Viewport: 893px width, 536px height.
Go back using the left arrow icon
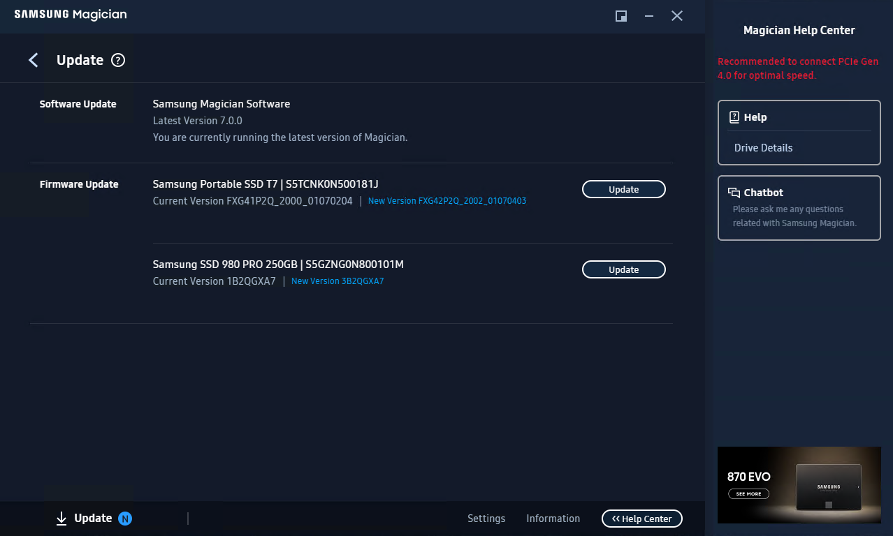click(x=33, y=60)
